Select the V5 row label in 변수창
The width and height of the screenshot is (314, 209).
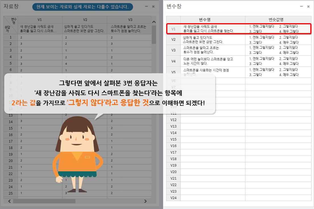click(x=173, y=72)
